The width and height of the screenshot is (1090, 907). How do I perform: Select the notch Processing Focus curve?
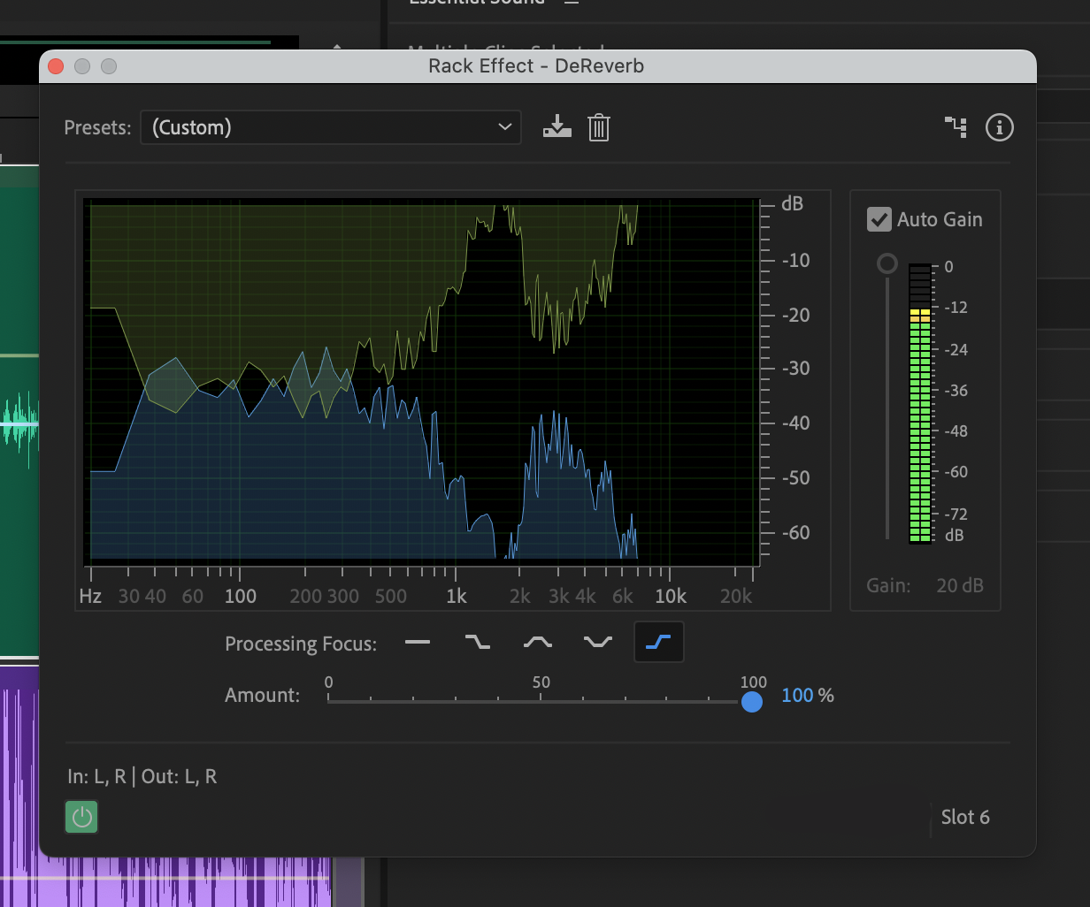point(598,642)
